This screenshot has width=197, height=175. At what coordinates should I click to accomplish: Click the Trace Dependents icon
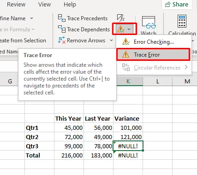tap(62, 29)
